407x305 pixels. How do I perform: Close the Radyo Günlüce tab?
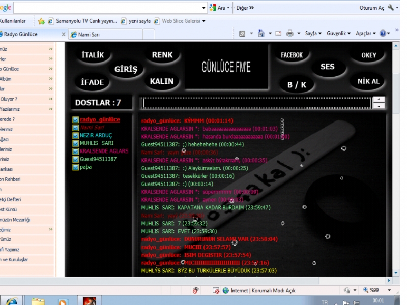click(x=63, y=34)
